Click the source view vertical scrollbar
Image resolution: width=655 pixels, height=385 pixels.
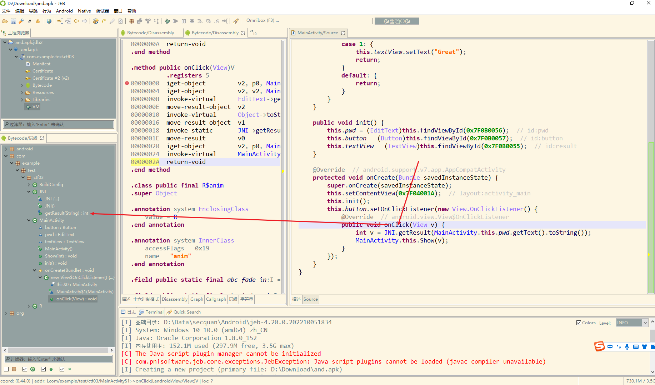click(651, 167)
